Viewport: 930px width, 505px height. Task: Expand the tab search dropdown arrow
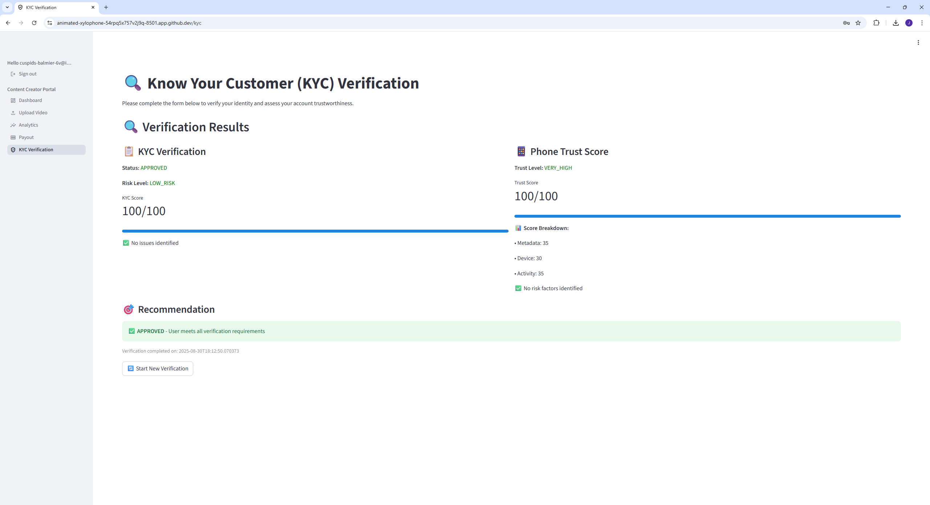(7, 7)
